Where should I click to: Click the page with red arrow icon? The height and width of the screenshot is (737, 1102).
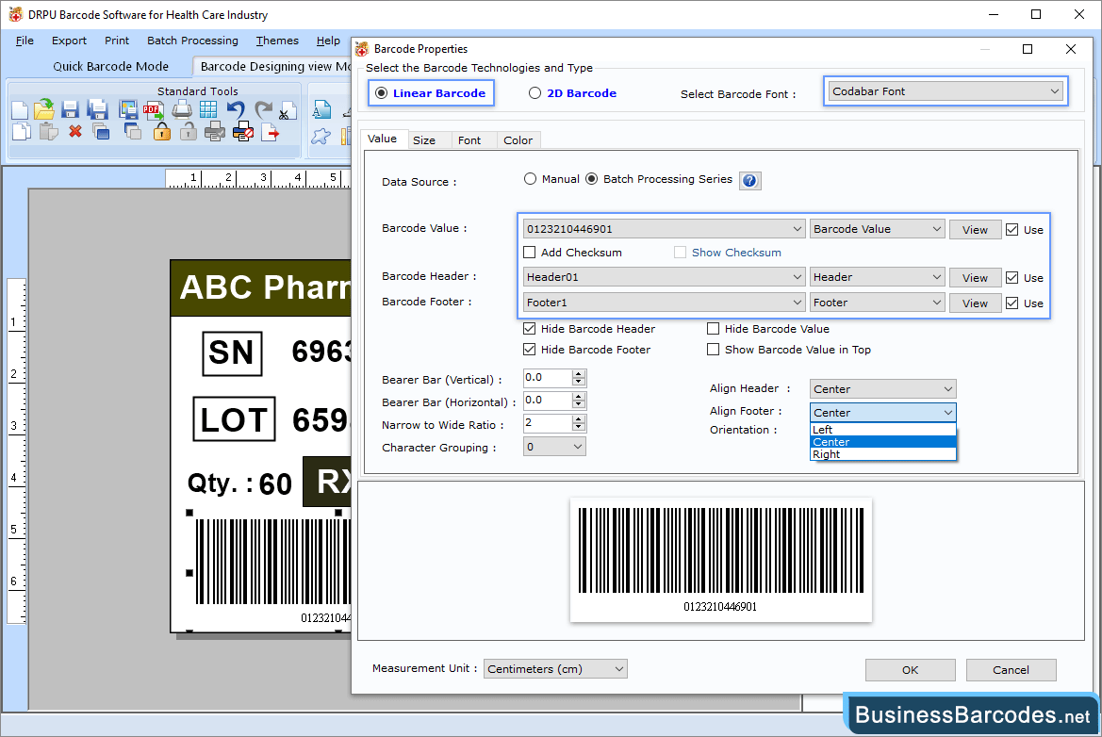tap(270, 131)
